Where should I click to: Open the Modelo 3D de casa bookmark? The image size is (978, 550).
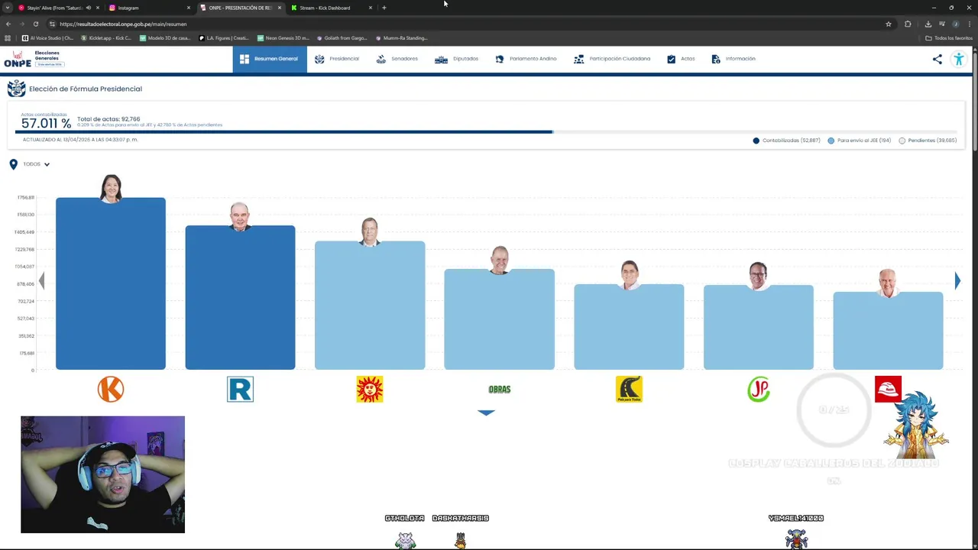coord(164,38)
